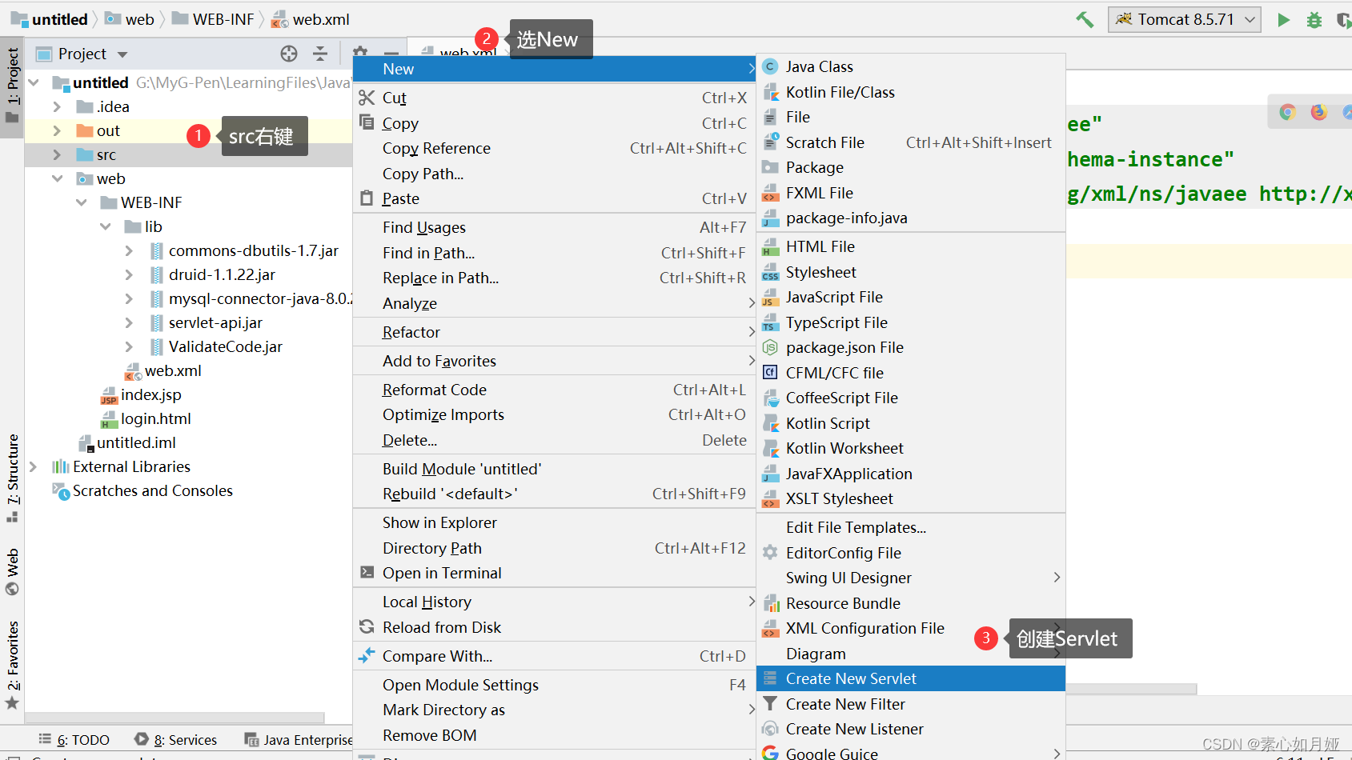Open the Tomcat 8.5.71 run configuration dropdown
The image size is (1352, 760).
point(1185,19)
